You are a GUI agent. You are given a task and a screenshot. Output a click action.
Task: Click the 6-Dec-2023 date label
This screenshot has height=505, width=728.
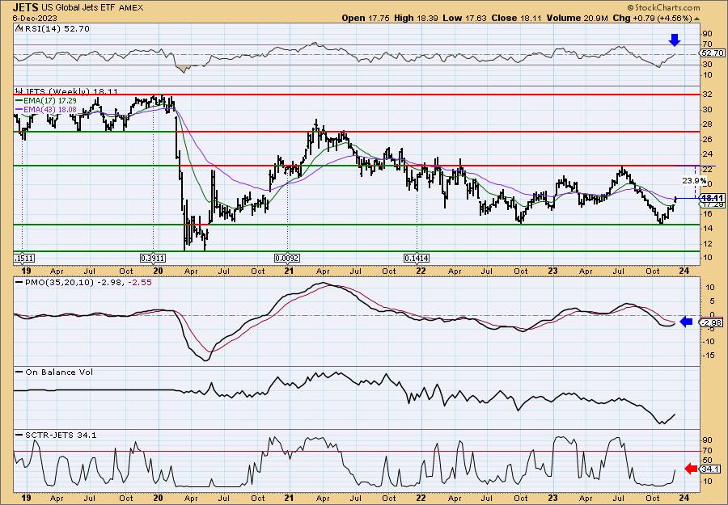coord(35,19)
